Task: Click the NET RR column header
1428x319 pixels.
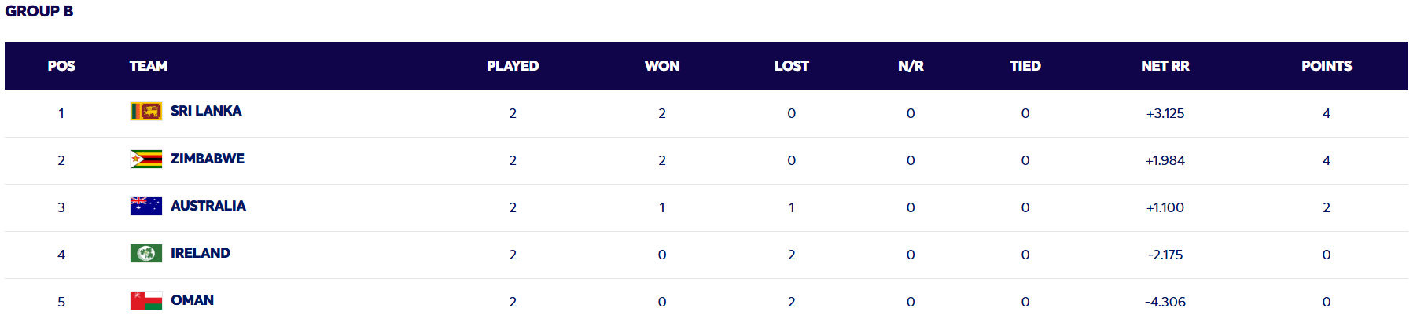Action: point(1165,66)
